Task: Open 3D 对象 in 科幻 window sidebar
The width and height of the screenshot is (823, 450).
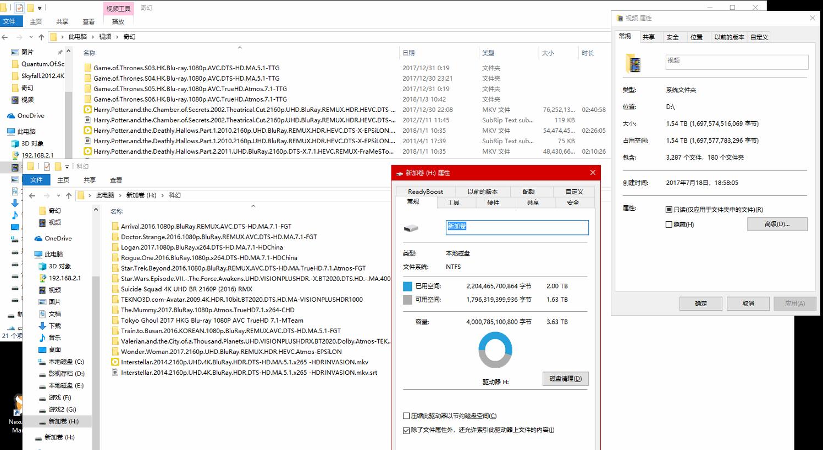Action: point(60,266)
